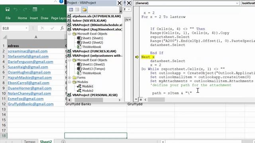This screenshot has width=255, height=143.
Task: Add a new sheet with plus icon
Action: [x=63, y=141]
